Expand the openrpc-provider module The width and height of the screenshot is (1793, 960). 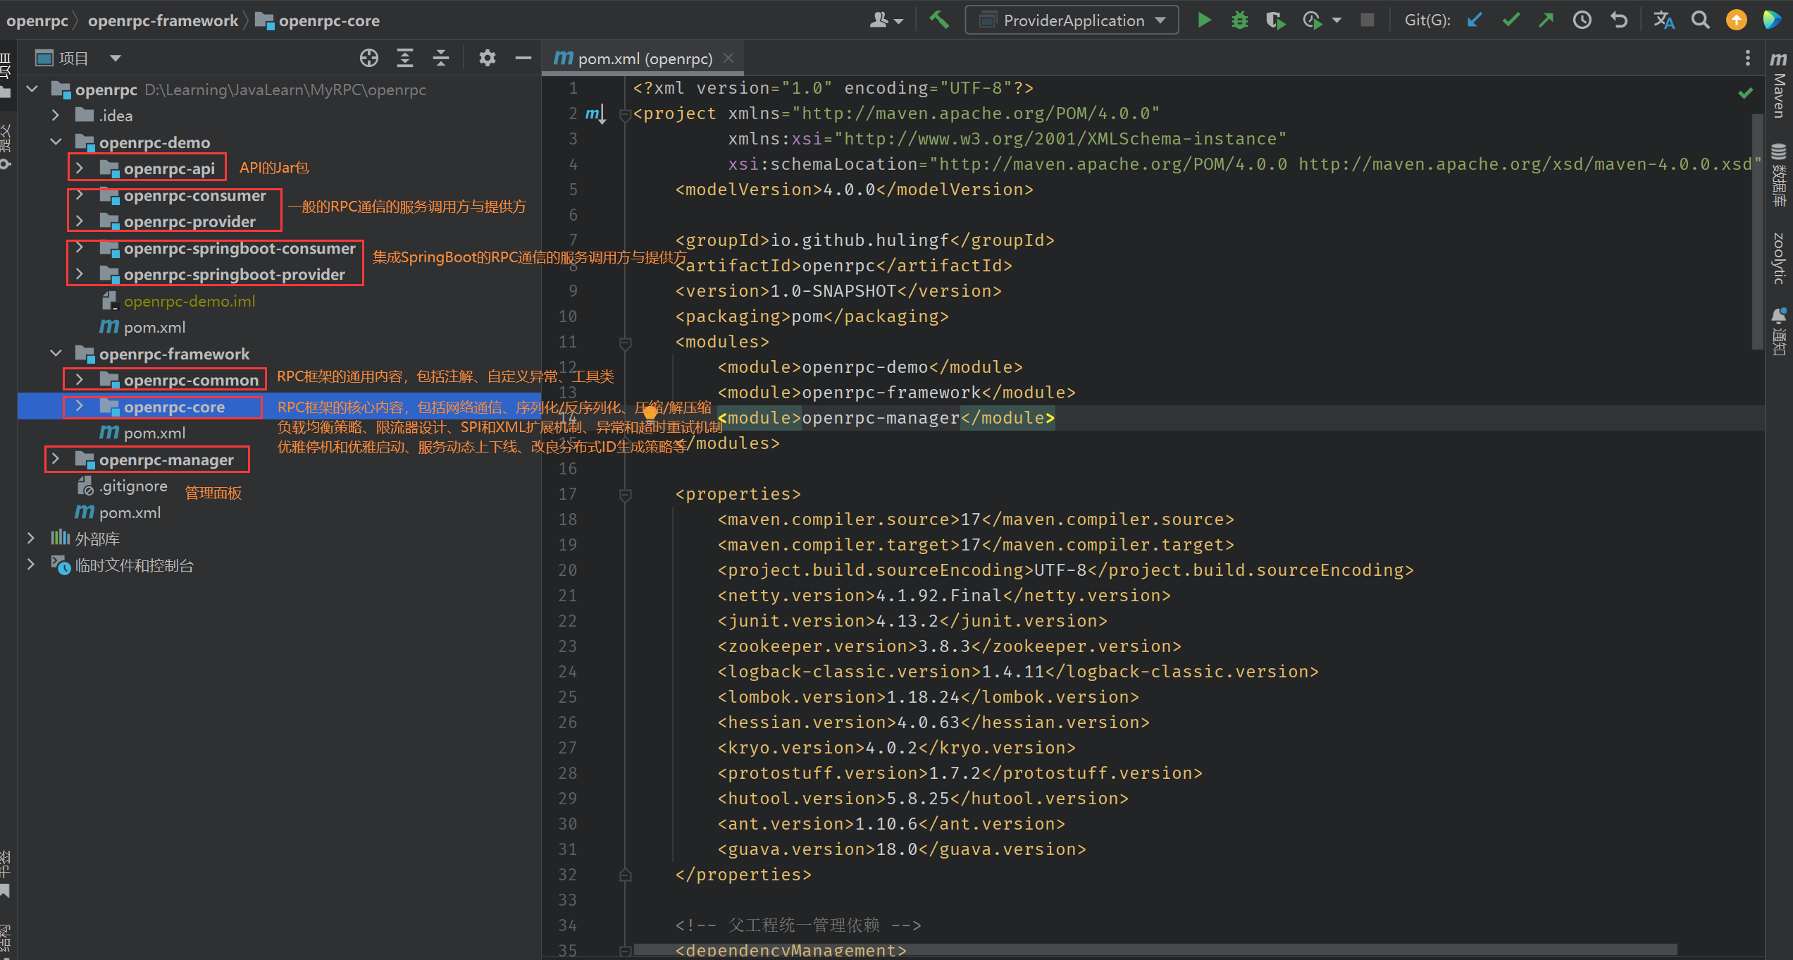click(80, 221)
